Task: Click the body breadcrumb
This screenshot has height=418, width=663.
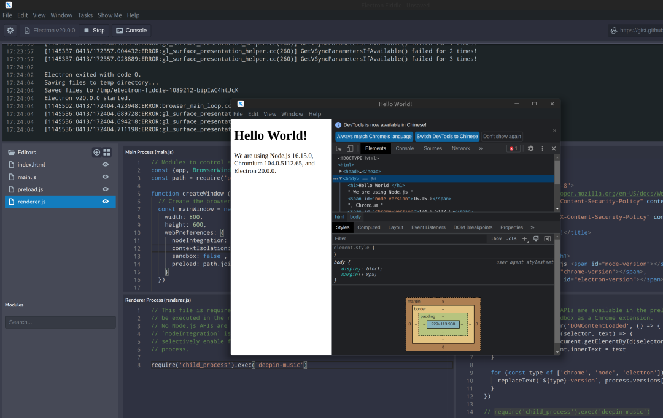Action: (355, 217)
